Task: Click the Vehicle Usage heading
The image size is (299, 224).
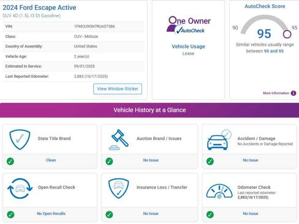Action: click(188, 47)
